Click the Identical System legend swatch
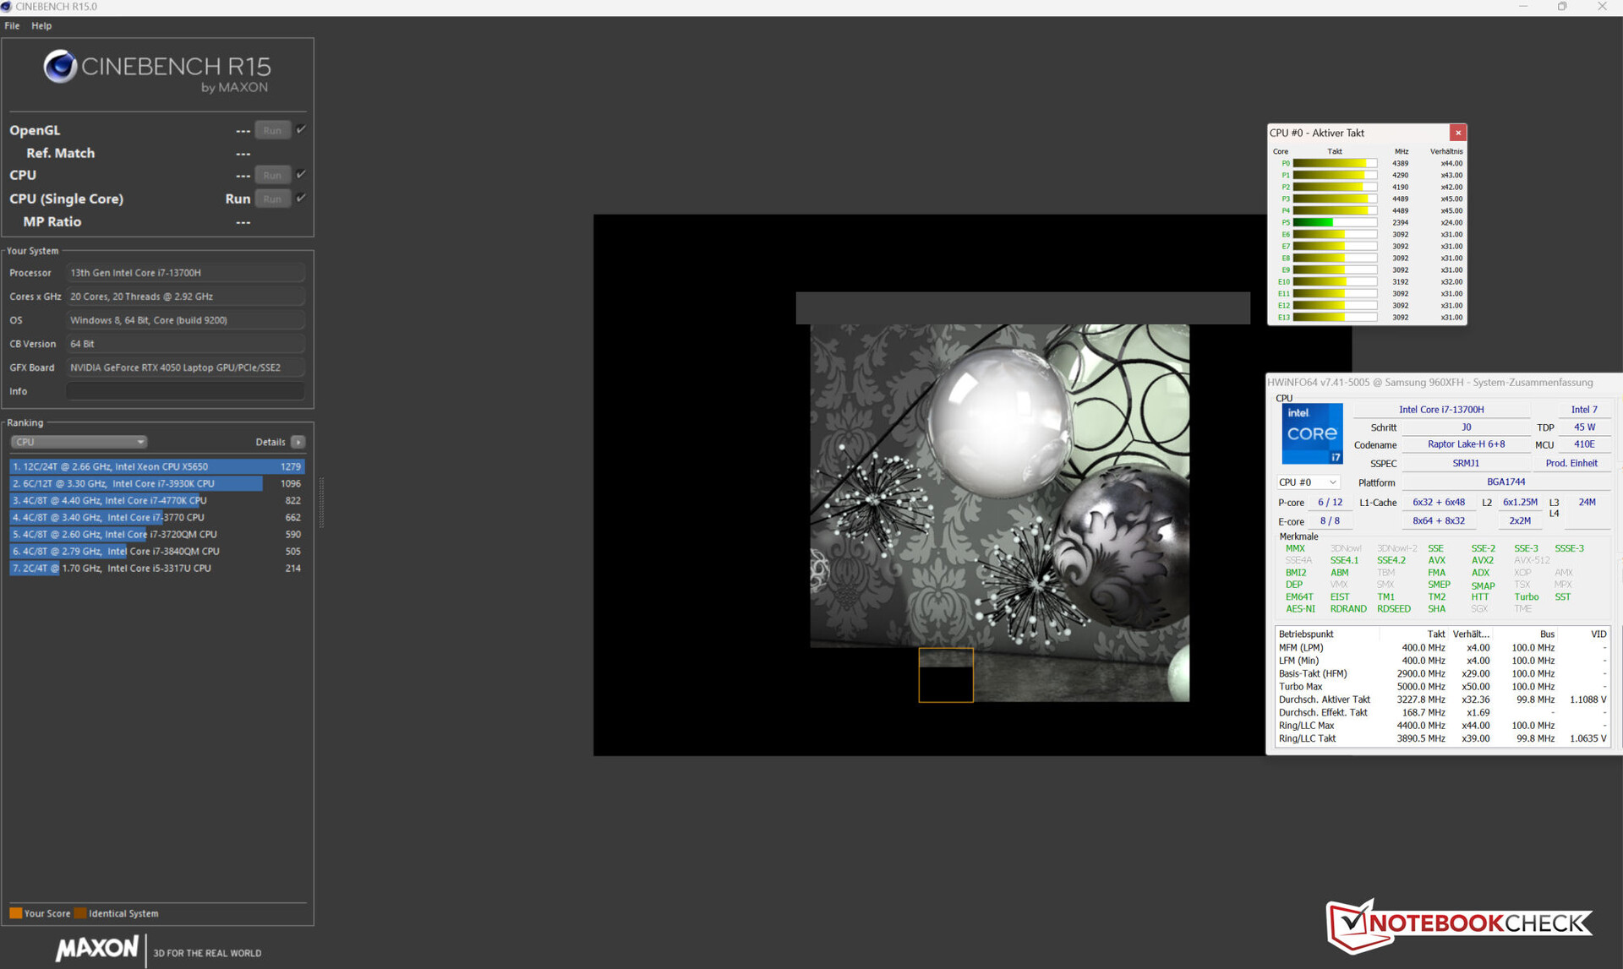1623x969 pixels. 80,913
